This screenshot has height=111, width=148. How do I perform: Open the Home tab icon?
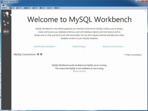coord(4,5)
